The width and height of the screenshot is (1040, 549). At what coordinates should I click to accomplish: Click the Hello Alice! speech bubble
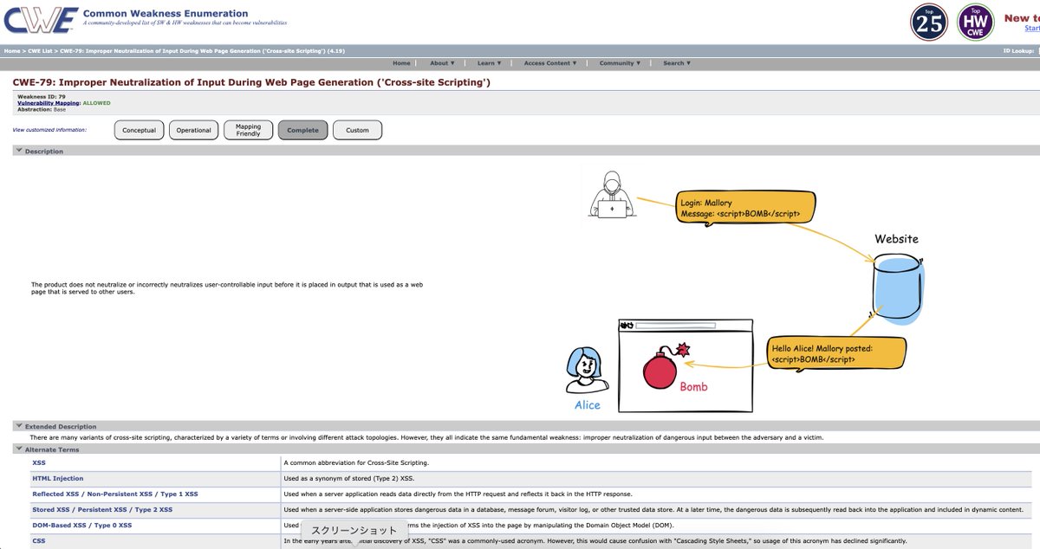837,353
